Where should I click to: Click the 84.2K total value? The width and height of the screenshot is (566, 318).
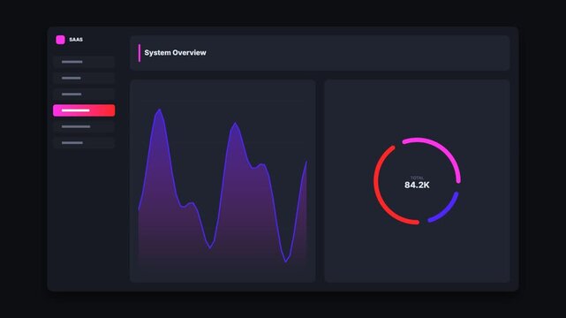(x=417, y=185)
